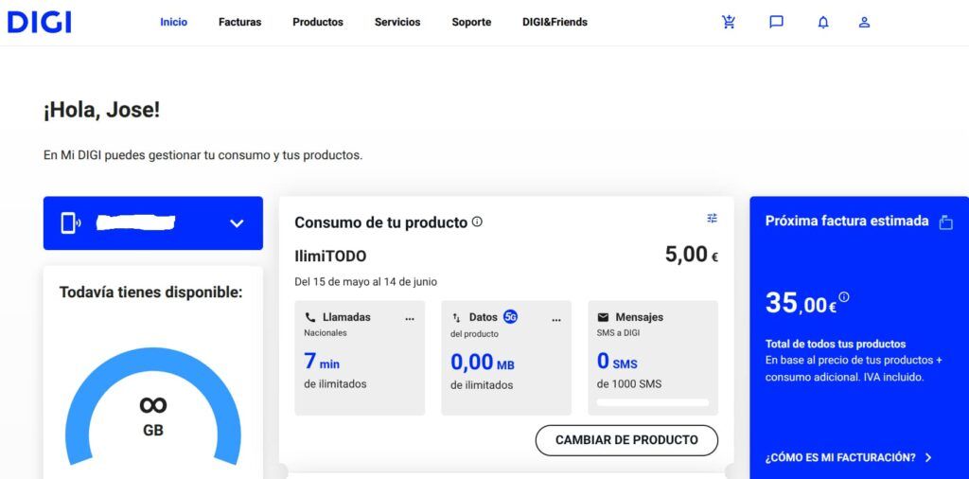Click the 35,00€ estimated invoice amount

click(x=801, y=304)
